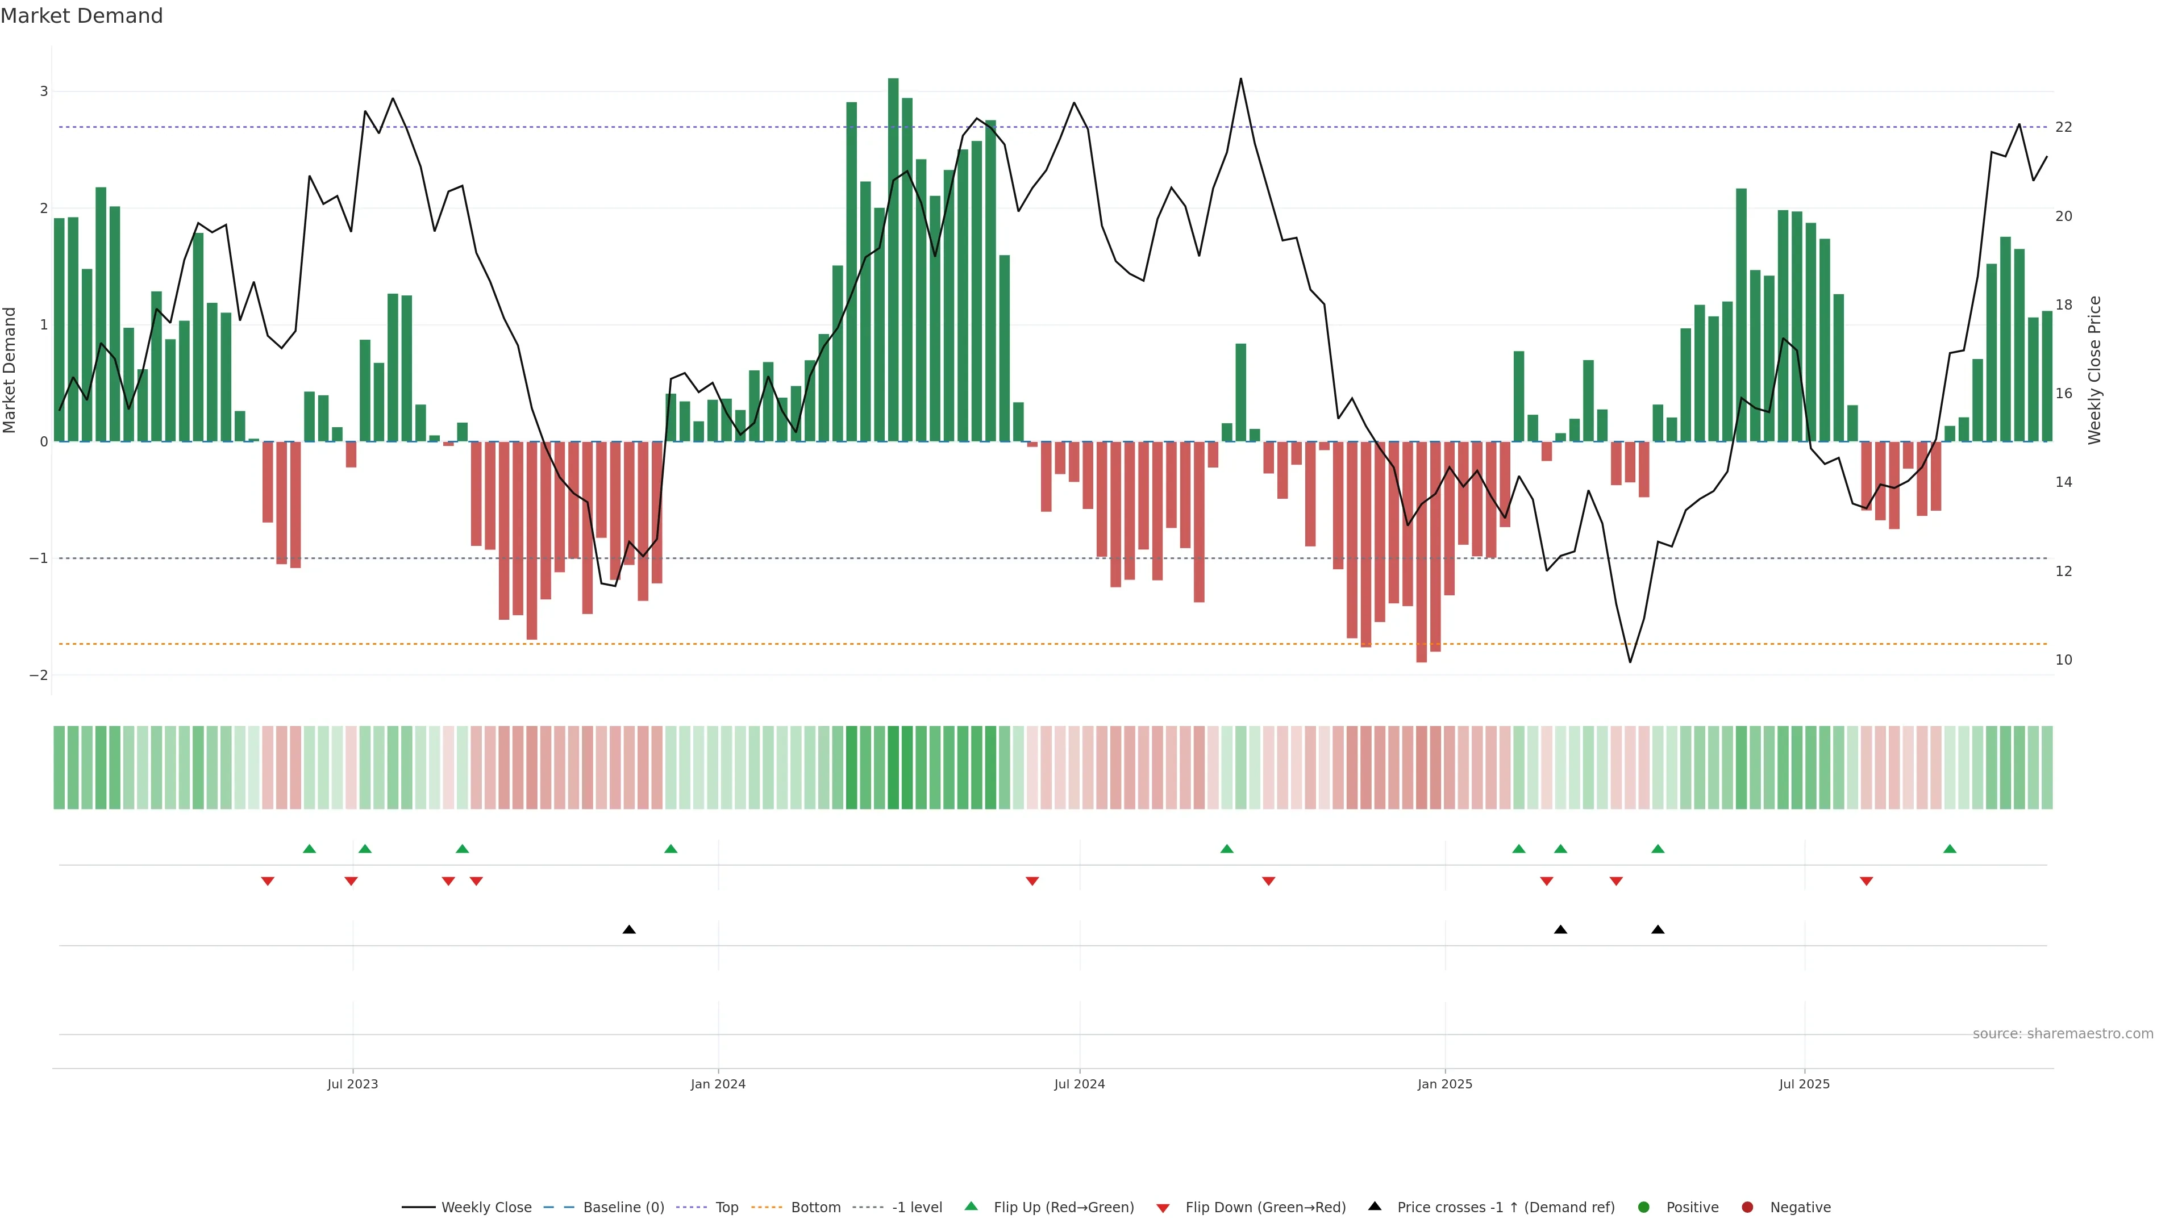Open the source: sharemaestro.com link
The width and height of the screenshot is (2182, 1227).
tap(2063, 1034)
